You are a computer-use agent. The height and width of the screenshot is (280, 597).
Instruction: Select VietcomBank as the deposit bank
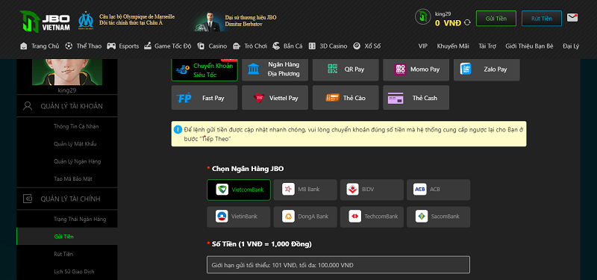(239, 190)
